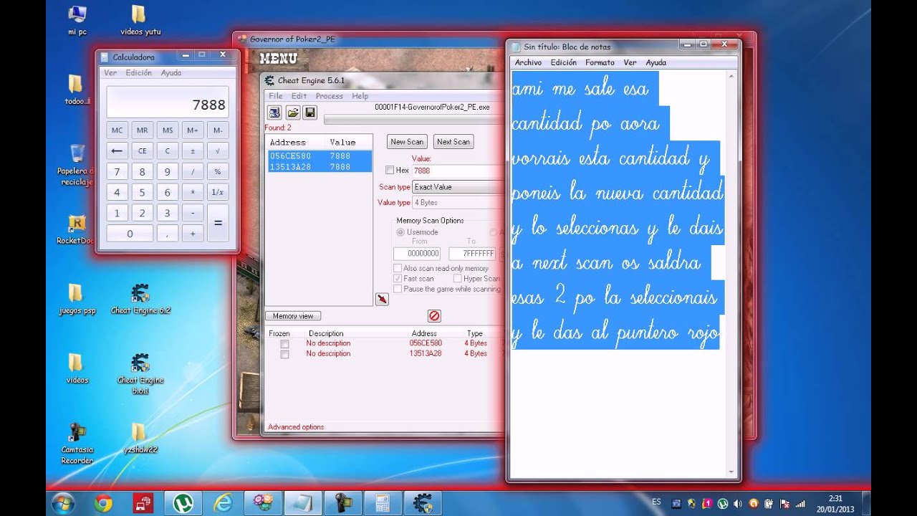Click the Value input field showing 7888
Image resolution: width=917 pixels, height=516 pixels.
pyautogui.click(x=458, y=171)
